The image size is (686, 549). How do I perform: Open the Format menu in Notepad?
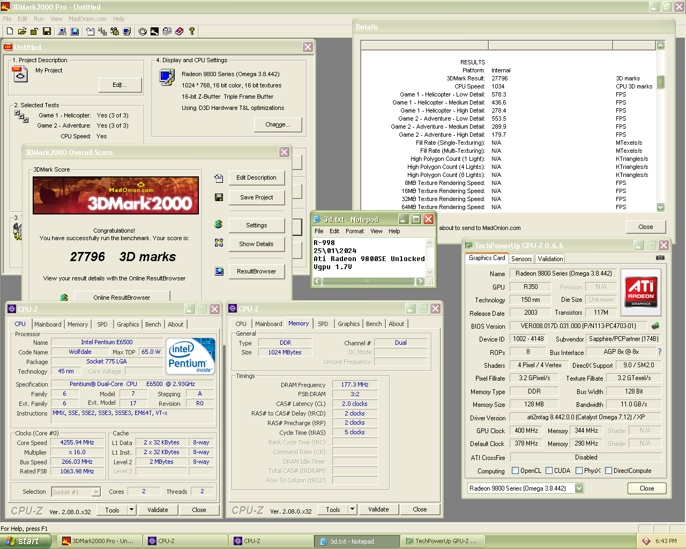click(355, 231)
